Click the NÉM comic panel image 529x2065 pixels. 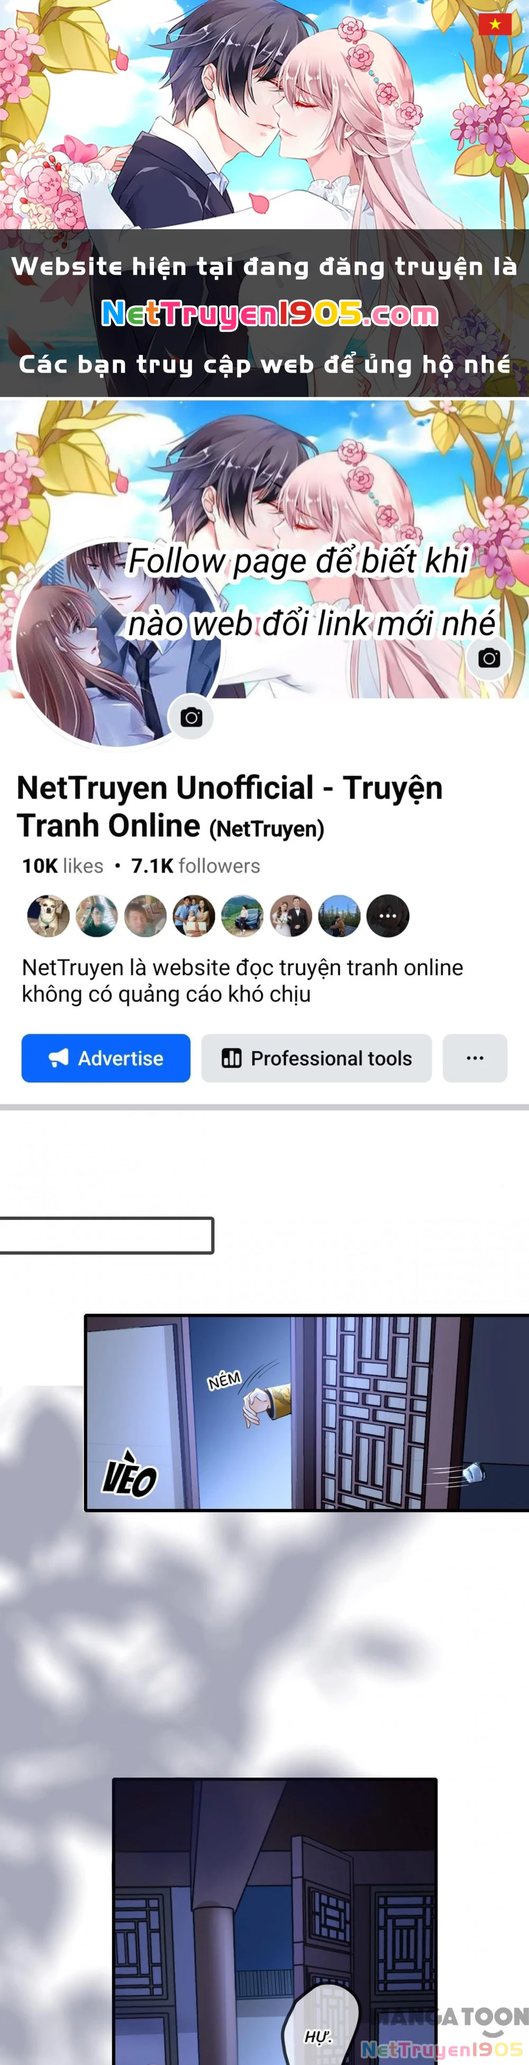click(307, 1412)
